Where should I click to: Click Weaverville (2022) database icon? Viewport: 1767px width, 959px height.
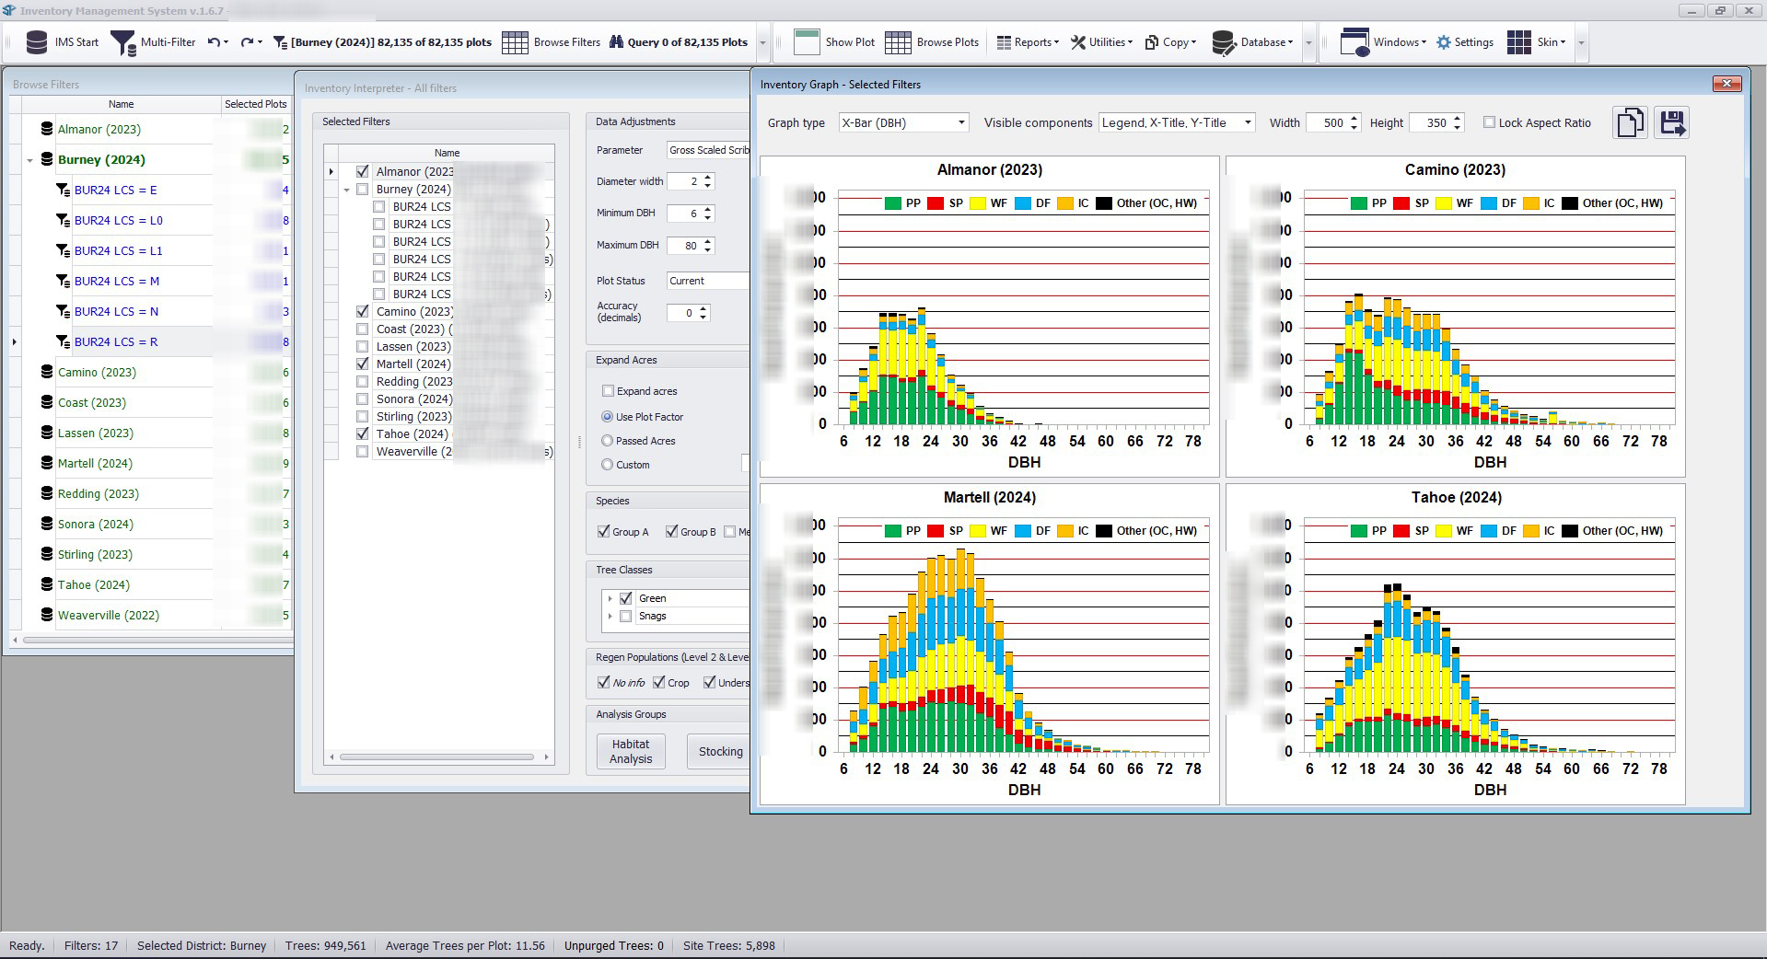[x=47, y=615]
